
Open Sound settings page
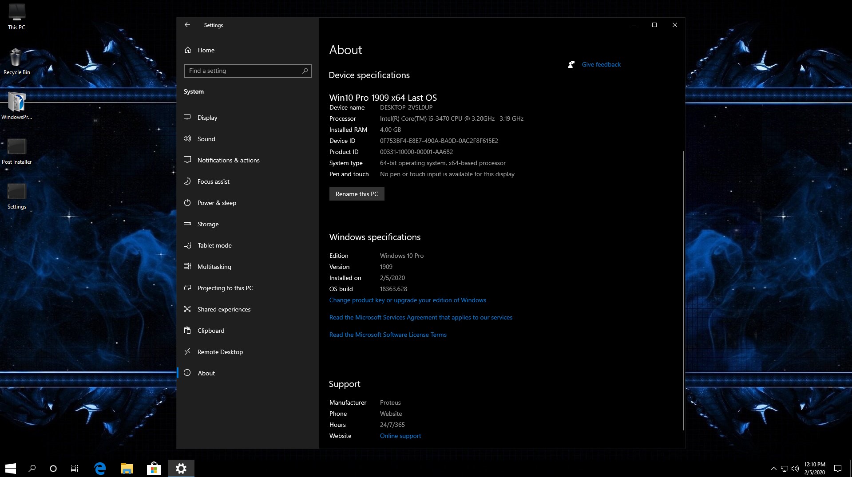(247, 139)
